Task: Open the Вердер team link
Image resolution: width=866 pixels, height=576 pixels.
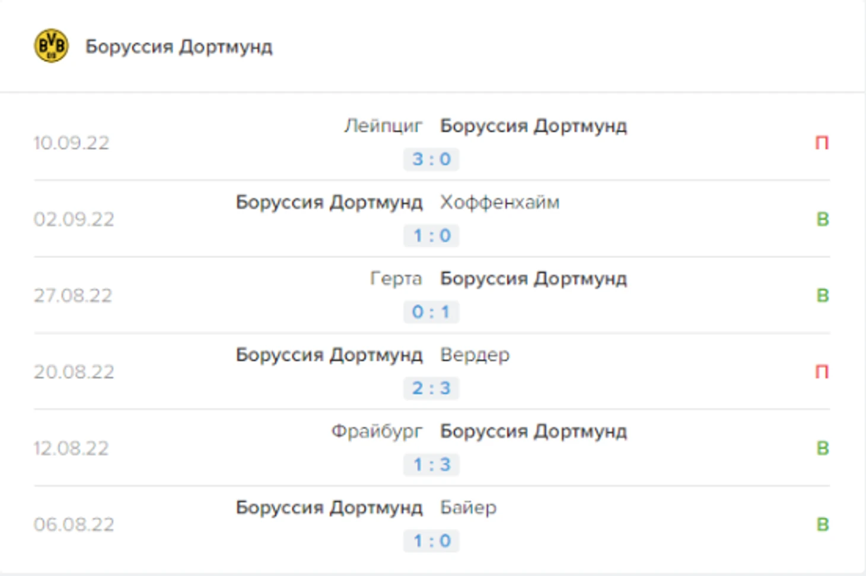Action: click(475, 355)
